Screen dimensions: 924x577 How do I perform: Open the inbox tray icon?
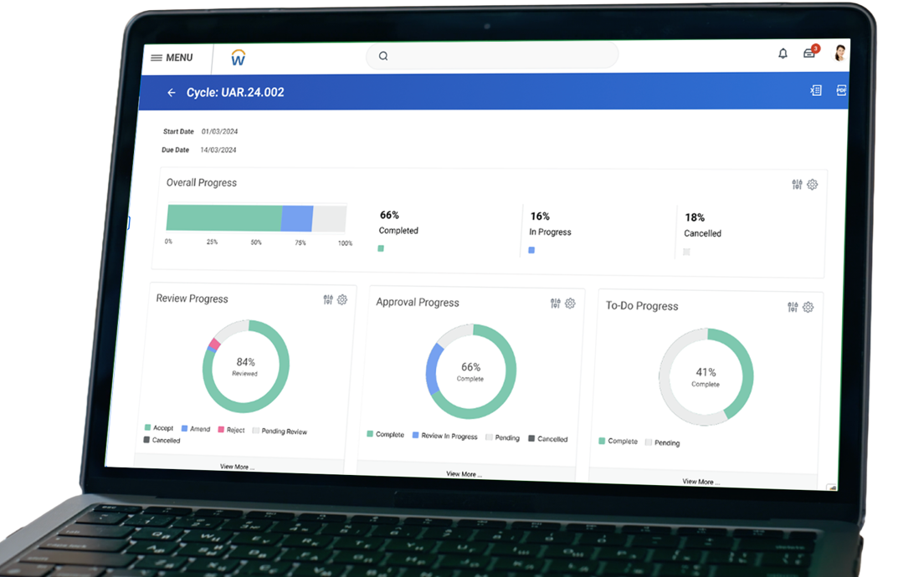click(809, 54)
